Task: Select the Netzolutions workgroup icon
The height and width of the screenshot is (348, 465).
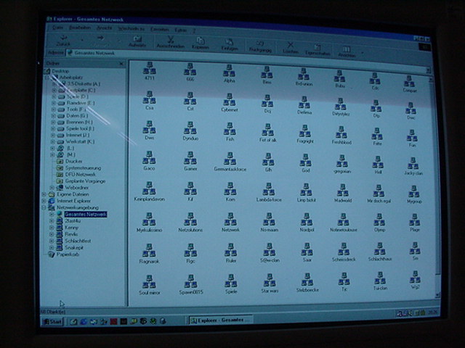Action: (190, 223)
